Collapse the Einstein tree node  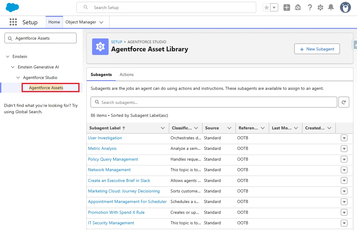8,56
